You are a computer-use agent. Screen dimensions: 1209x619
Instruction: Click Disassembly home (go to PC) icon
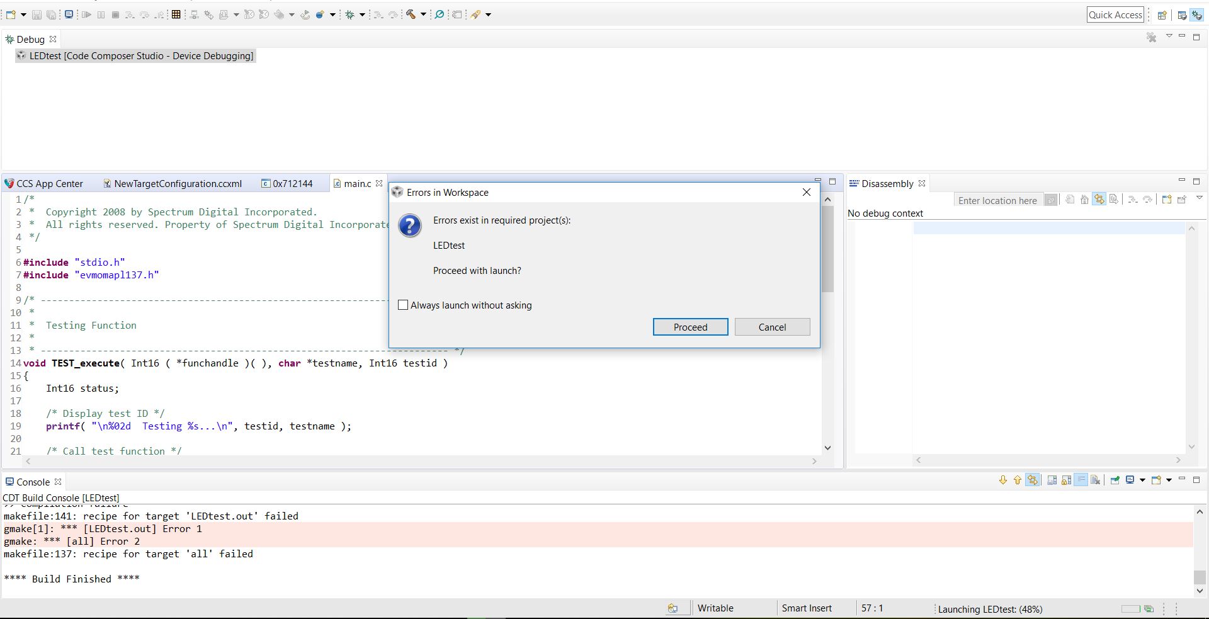pos(1084,200)
